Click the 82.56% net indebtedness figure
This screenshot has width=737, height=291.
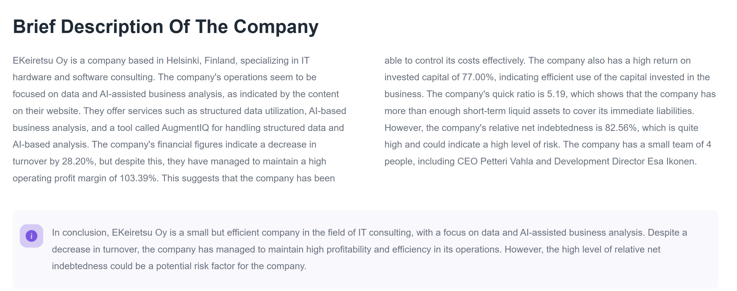(621, 128)
